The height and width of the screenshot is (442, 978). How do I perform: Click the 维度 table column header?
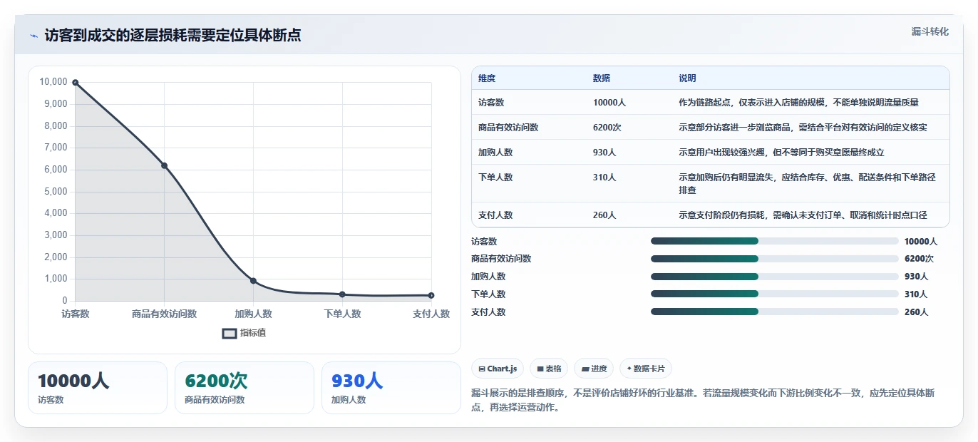[487, 78]
